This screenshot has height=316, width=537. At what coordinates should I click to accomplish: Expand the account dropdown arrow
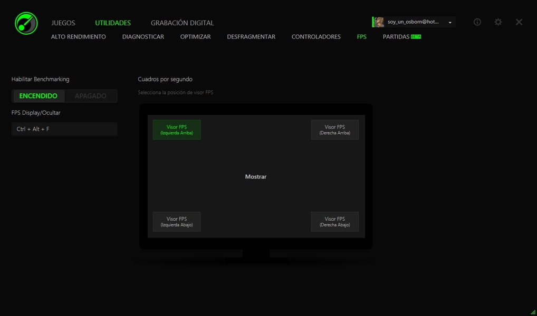tap(450, 23)
